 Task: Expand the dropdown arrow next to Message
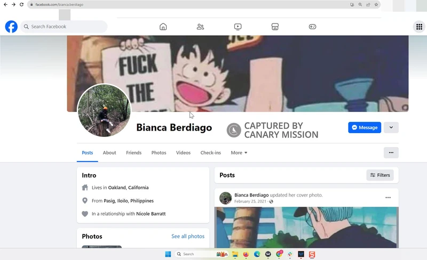(391, 127)
